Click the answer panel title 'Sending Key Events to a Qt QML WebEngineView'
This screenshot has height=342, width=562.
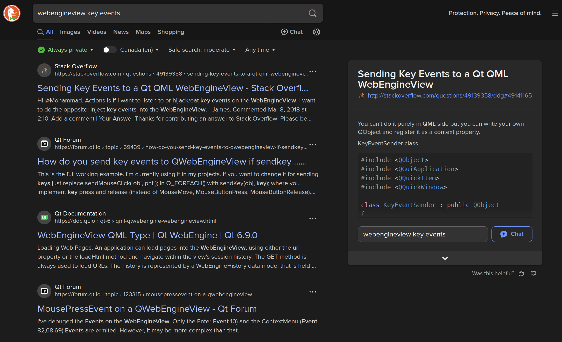tap(433, 79)
